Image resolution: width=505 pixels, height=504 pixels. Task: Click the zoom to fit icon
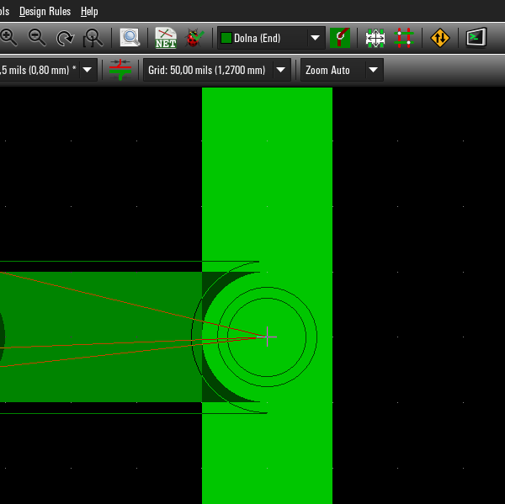pos(93,38)
